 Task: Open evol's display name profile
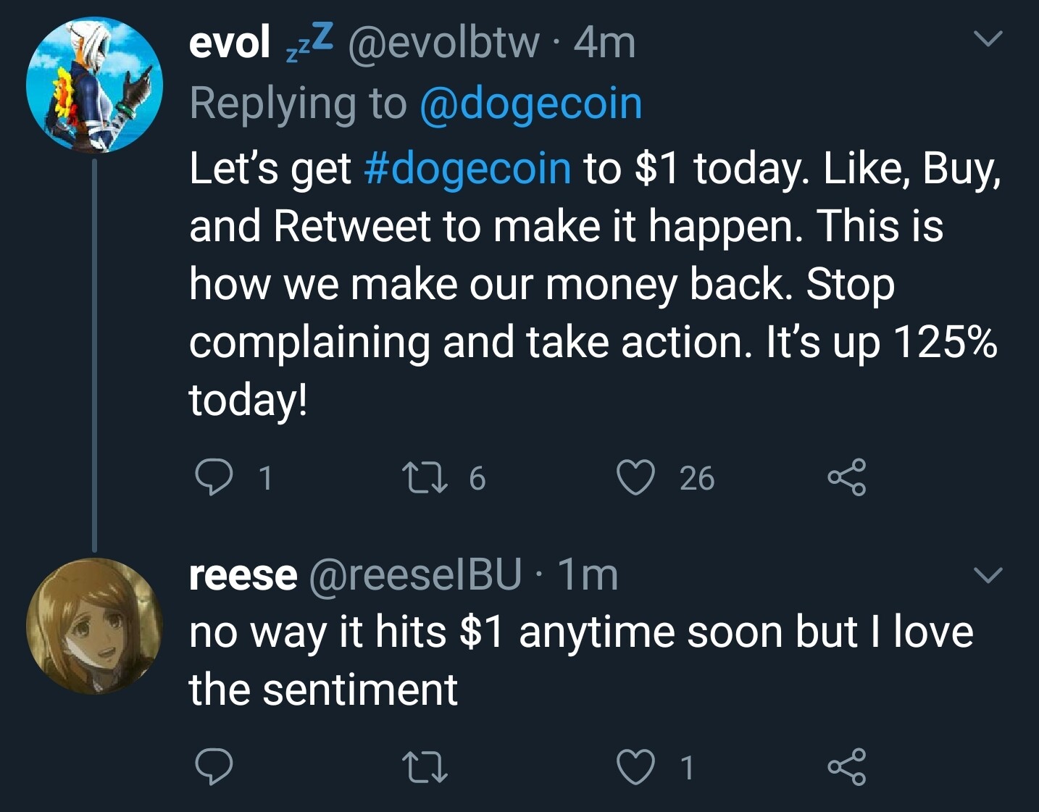pyautogui.click(x=229, y=42)
